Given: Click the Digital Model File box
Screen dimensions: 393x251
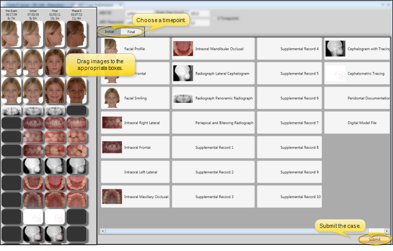Looking at the screenshot, I should click(x=358, y=123).
